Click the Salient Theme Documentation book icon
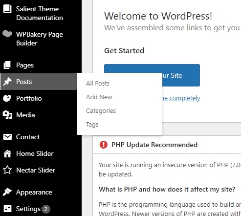 coord(7,9)
